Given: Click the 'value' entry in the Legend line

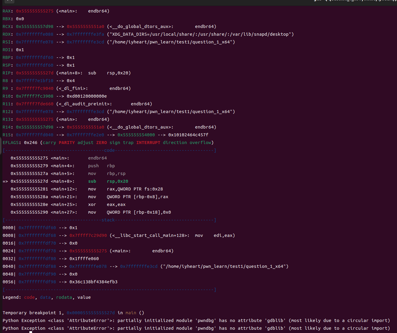Looking at the screenshot, I should click(84, 297).
